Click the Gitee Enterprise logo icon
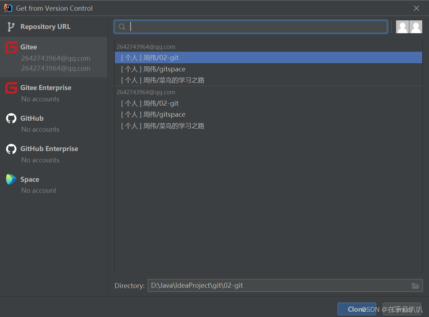The width and height of the screenshot is (429, 317). 11,88
